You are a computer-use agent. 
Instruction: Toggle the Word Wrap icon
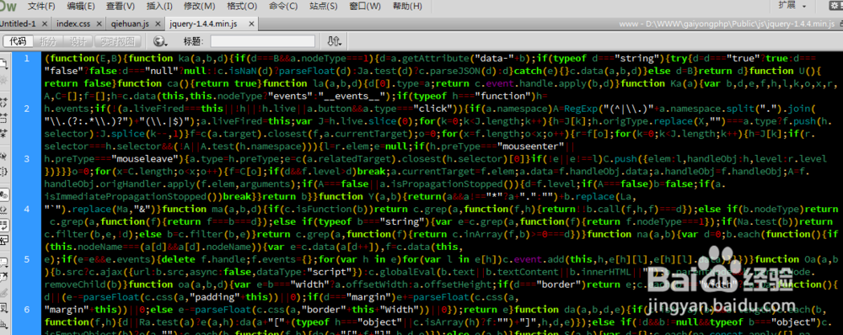click(x=3, y=226)
